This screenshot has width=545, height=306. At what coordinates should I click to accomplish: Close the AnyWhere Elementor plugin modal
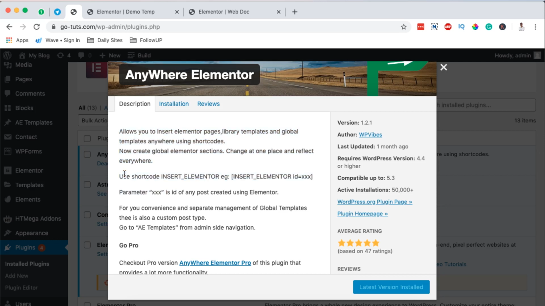[443, 67]
